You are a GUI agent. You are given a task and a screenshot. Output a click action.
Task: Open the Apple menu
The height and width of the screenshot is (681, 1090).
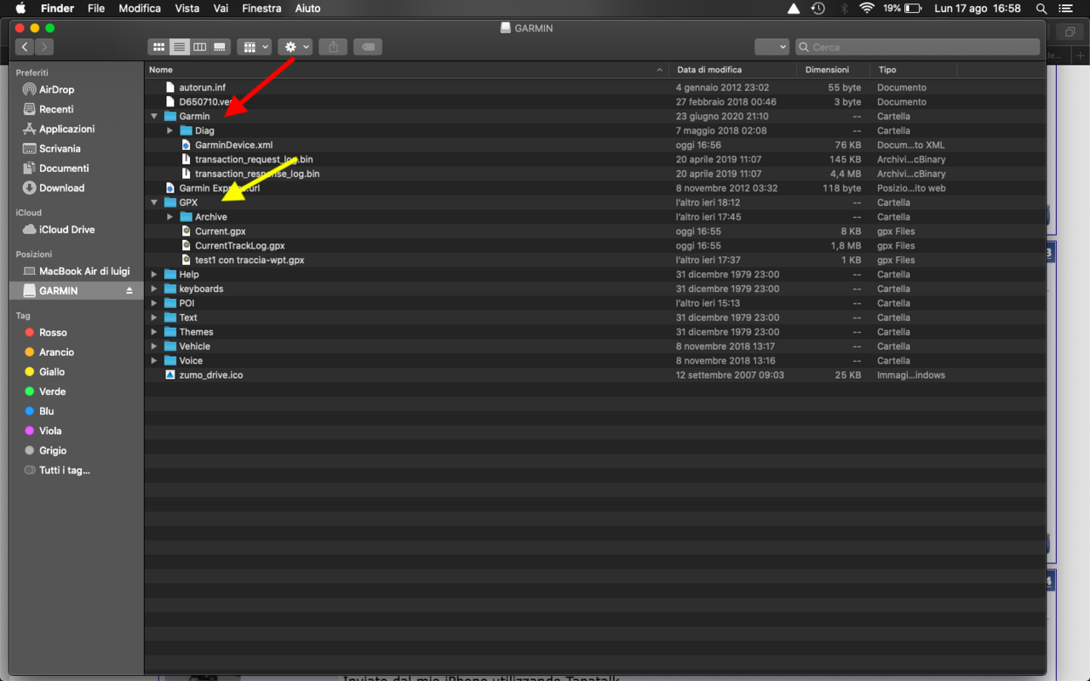(x=20, y=9)
